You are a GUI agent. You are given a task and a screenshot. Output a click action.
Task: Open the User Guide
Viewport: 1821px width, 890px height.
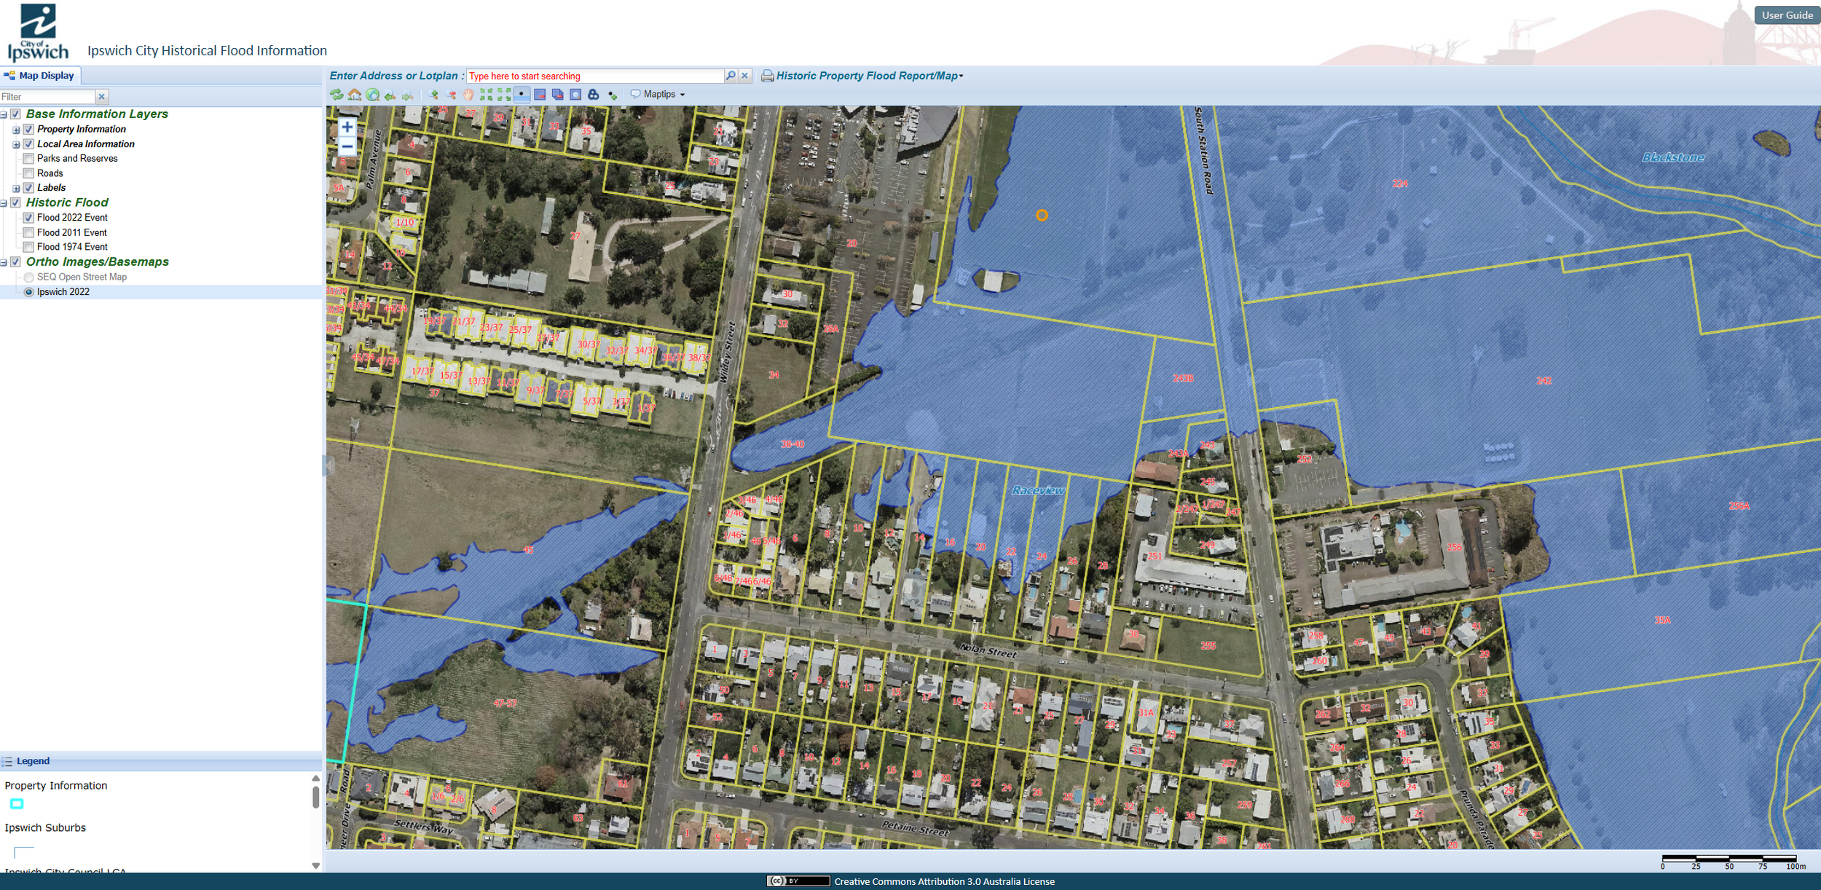coord(1787,15)
